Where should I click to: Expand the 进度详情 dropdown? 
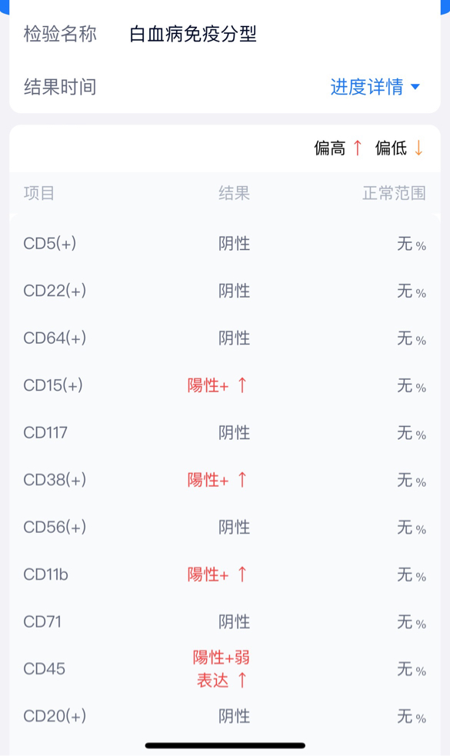[x=375, y=87]
